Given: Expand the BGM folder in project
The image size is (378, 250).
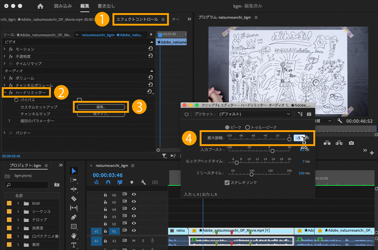Looking at the screenshot, I should pyautogui.click(x=18, y=203).
